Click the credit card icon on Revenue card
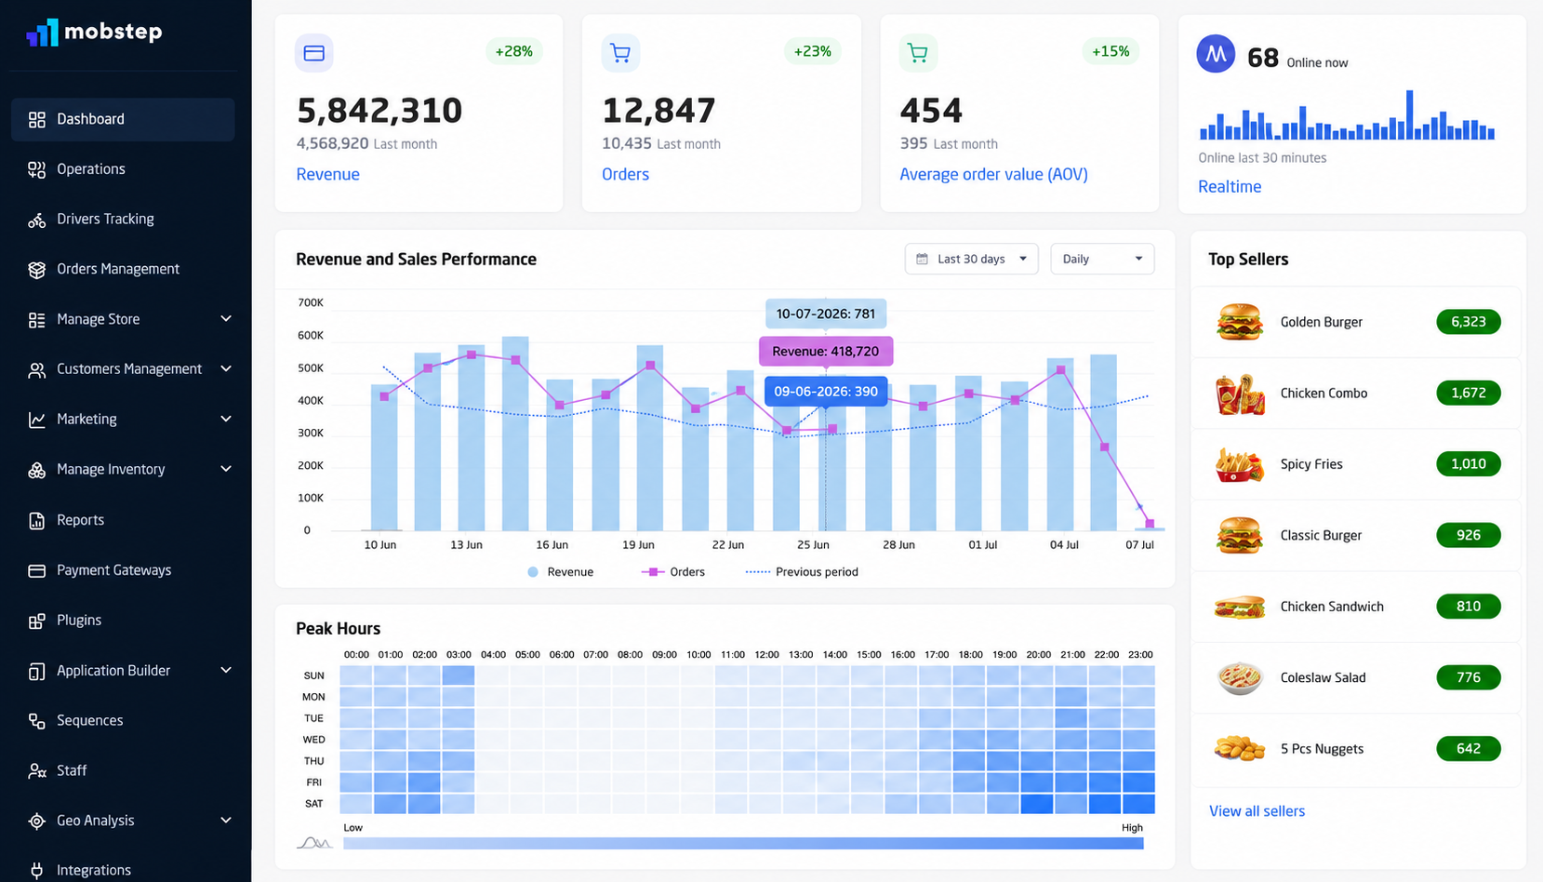 tap(314, 53)
